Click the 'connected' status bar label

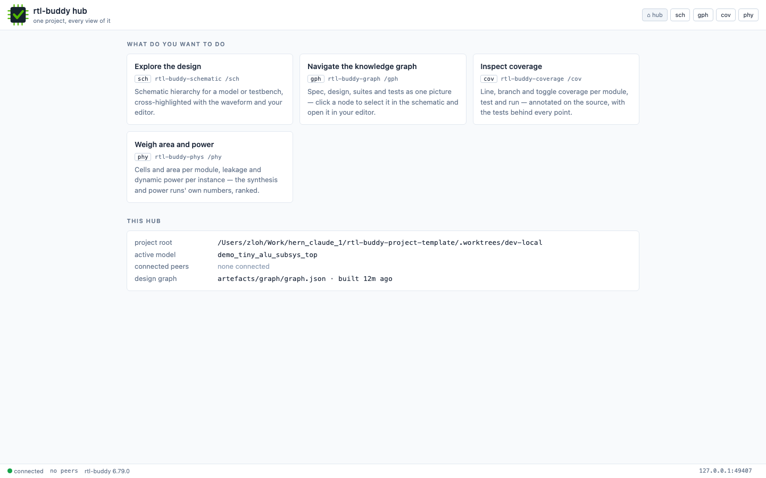pyautogui.click(x=29, y=471)
